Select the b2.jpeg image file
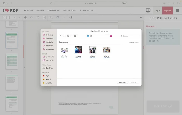 point(92,52)
